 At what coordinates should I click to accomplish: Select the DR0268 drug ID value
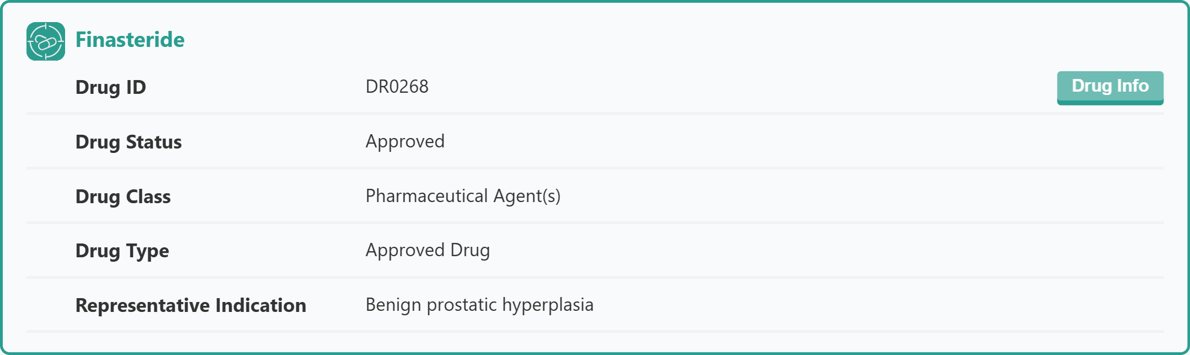coord(397,87)
